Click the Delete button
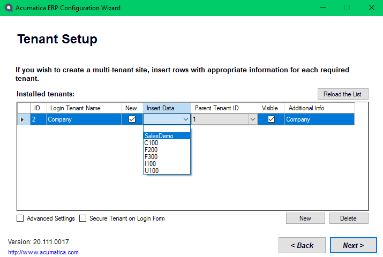 click(x=349, y=218)
